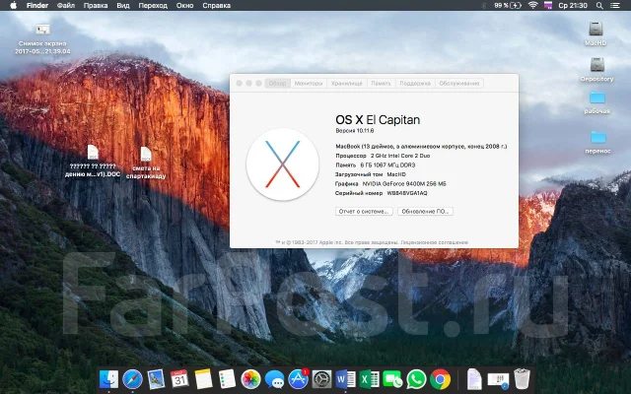Viewport: 631px width, 394px height.
Task: Launch Photos from the Dock
Action: pos(250,379)
